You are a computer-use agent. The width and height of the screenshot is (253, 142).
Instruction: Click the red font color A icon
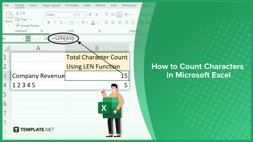(93, 22)
